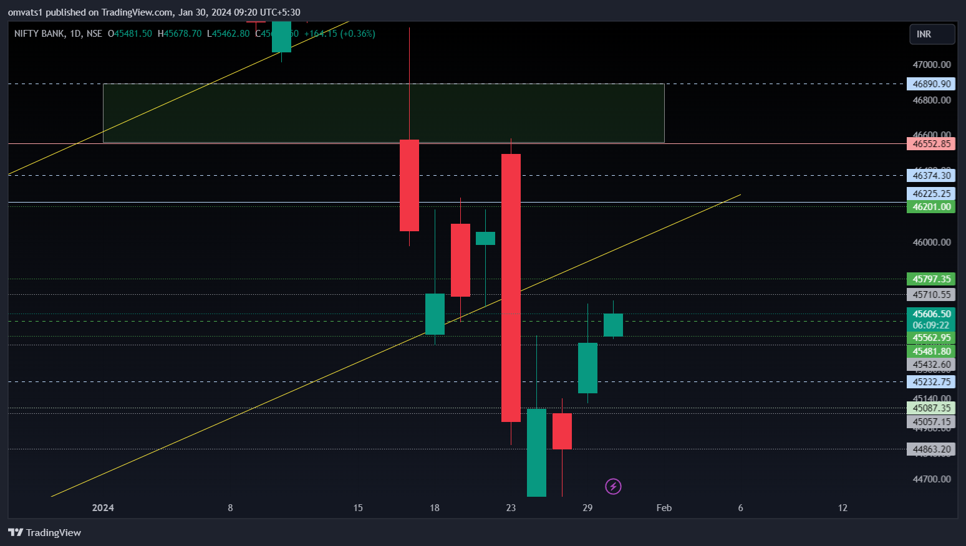Screen dimensions: 966x546
Task: Click the 29 date axis label
Action: point(587,508)
